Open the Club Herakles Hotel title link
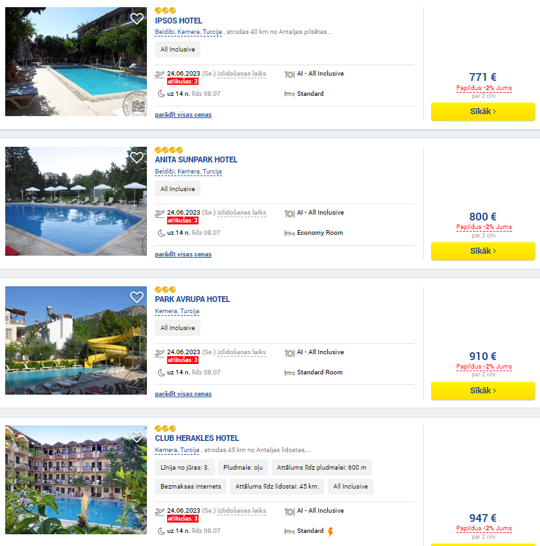540x546 pixels. tap(197, 438)
